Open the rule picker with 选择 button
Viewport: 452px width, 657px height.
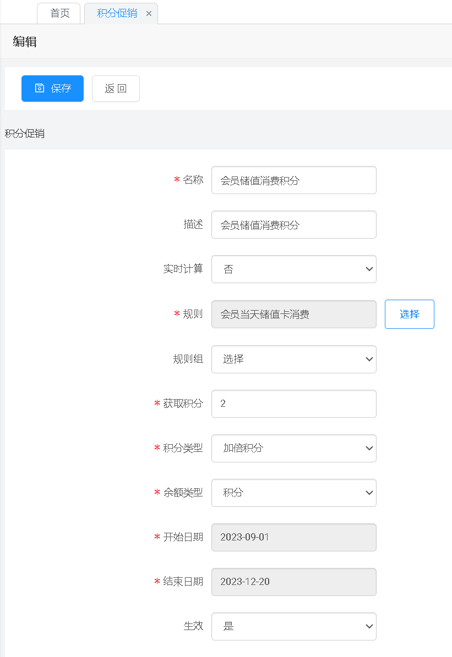pos(409,314)
